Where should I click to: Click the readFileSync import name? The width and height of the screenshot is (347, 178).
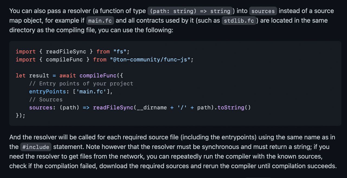(66, 51)
